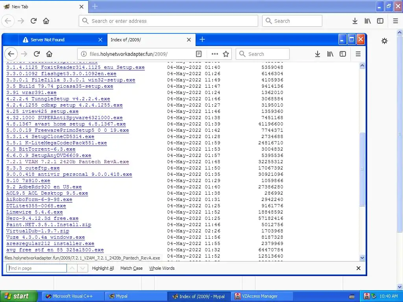Screen dimensions: 403x302
Task: Reload the Index of /2009/ page
Action: [x=37, y=54]
